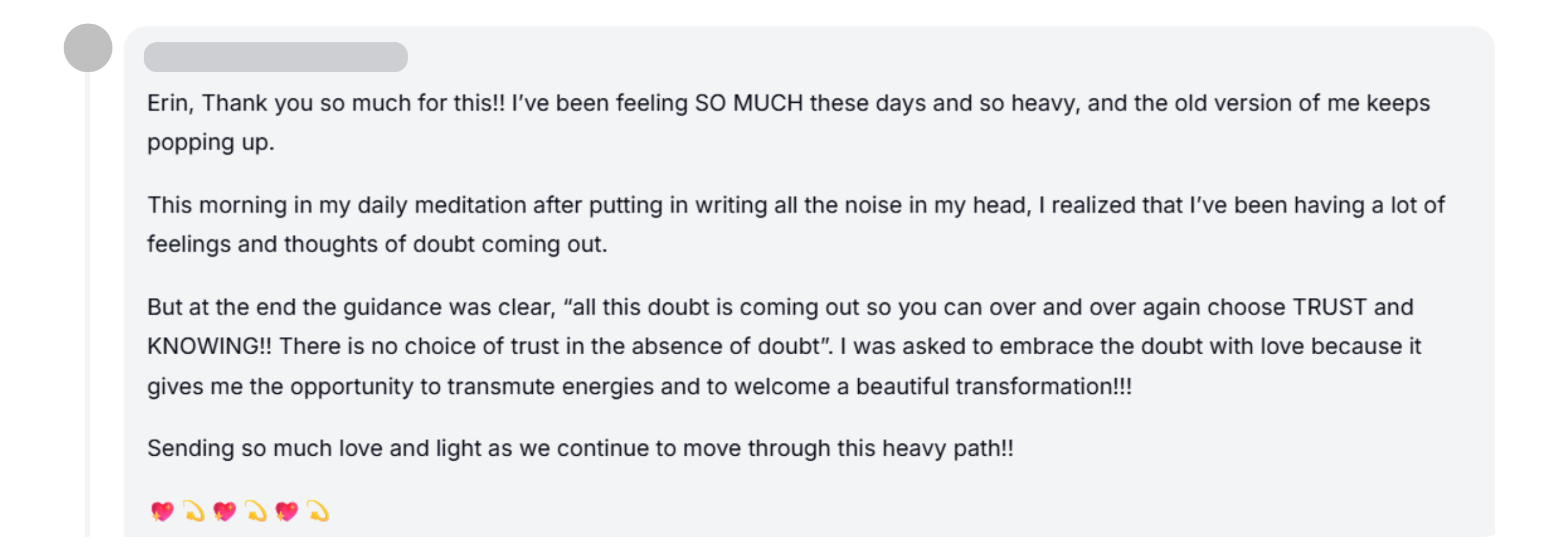Click the vertical thread line below avatar
The image size is (1566, 553).
point(87,305)
